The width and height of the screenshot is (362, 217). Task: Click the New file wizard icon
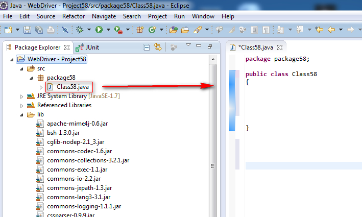(x=8, y=30)
